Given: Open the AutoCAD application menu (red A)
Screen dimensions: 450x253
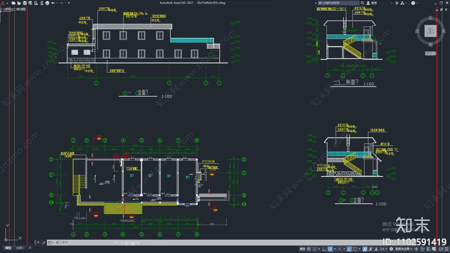Looking at the screenshot, I should [3, 3].
